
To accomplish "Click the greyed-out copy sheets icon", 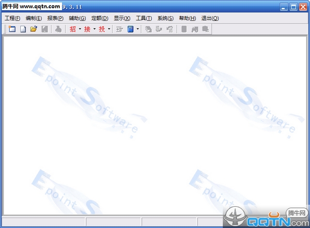I will (148, 29).
